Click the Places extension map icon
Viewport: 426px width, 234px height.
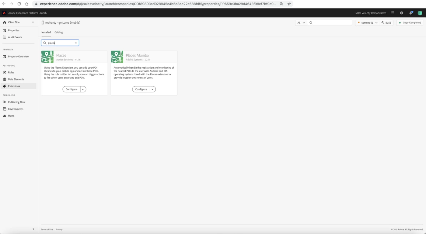coord(47,57)
